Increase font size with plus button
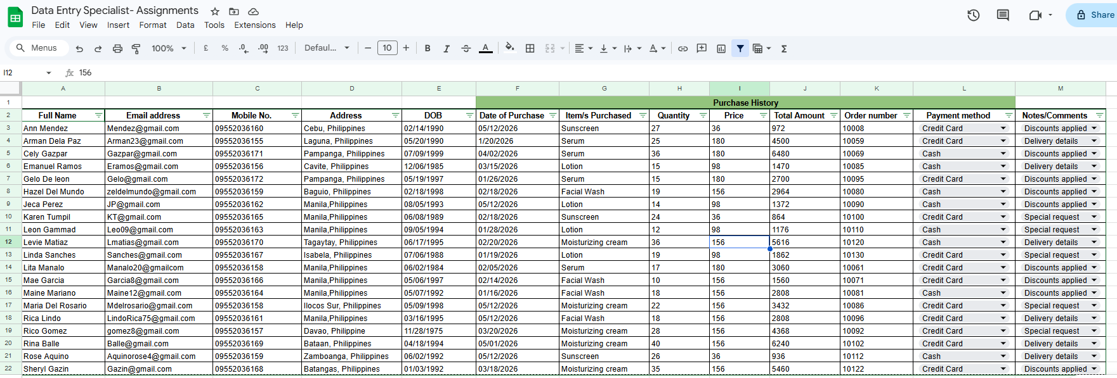 tap(406, 48)
